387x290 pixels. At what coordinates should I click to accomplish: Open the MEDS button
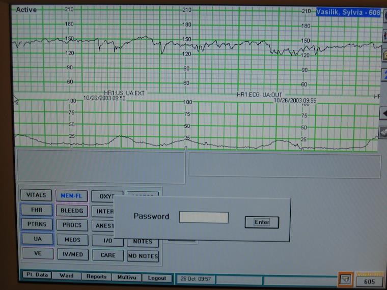pyautogui.click(x=72, y=240)
